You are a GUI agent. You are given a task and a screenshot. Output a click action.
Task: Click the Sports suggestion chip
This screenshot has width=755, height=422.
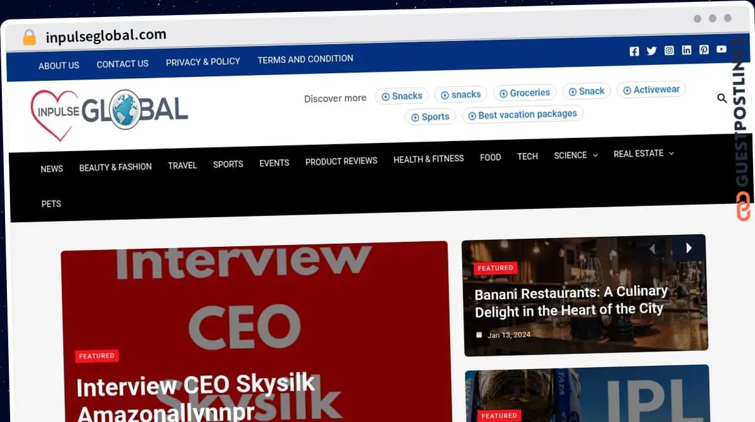pos(430,117)
